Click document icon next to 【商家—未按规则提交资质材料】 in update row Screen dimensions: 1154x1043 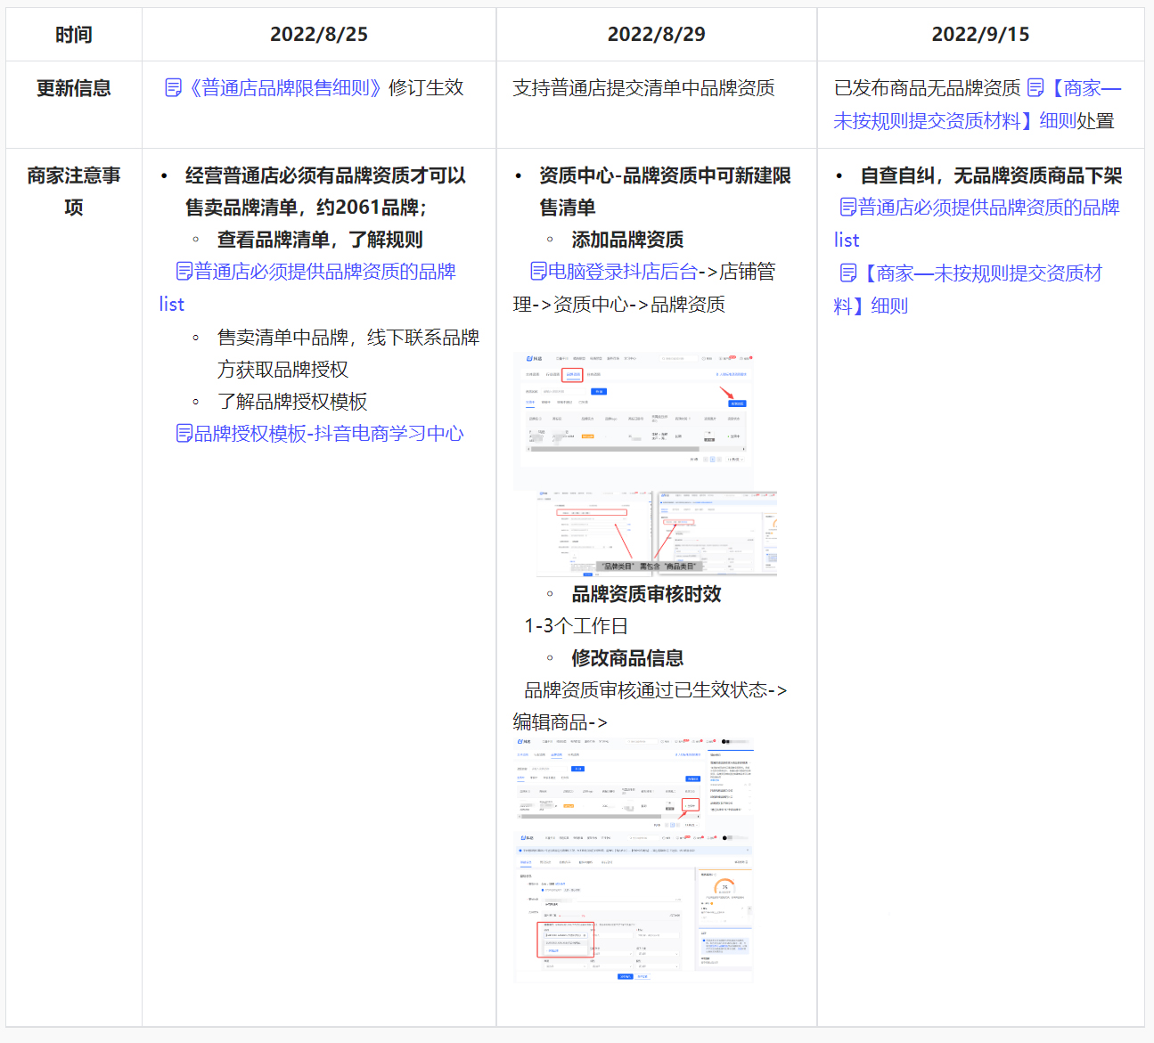1035,88
